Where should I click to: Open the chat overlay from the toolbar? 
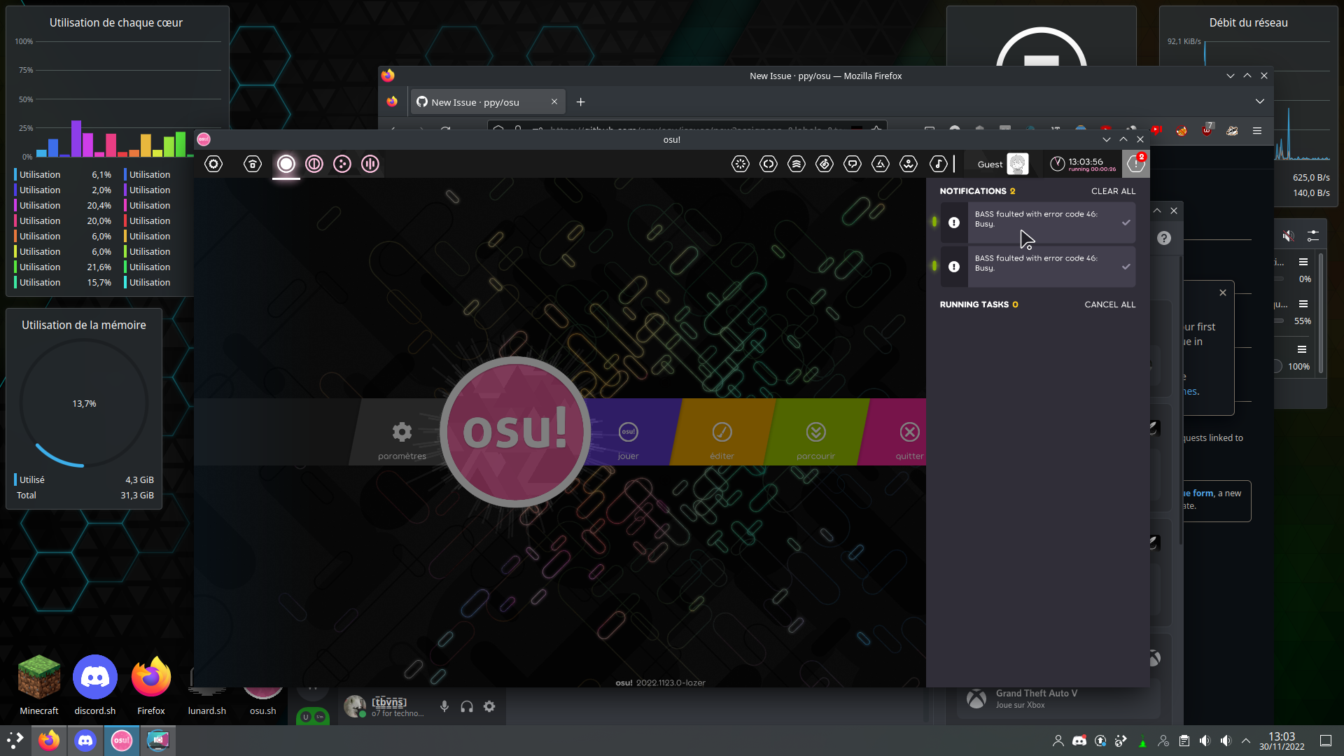coord(853,164)
